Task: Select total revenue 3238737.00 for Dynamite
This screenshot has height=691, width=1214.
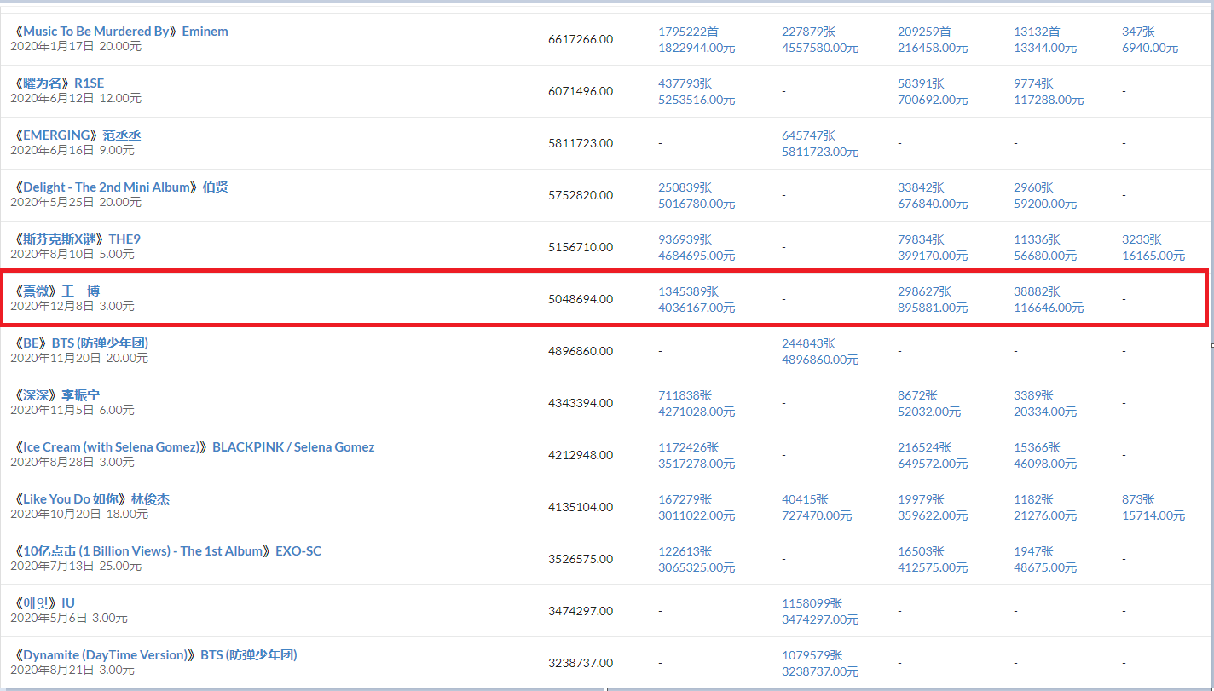Action: [x=581, y=664]
